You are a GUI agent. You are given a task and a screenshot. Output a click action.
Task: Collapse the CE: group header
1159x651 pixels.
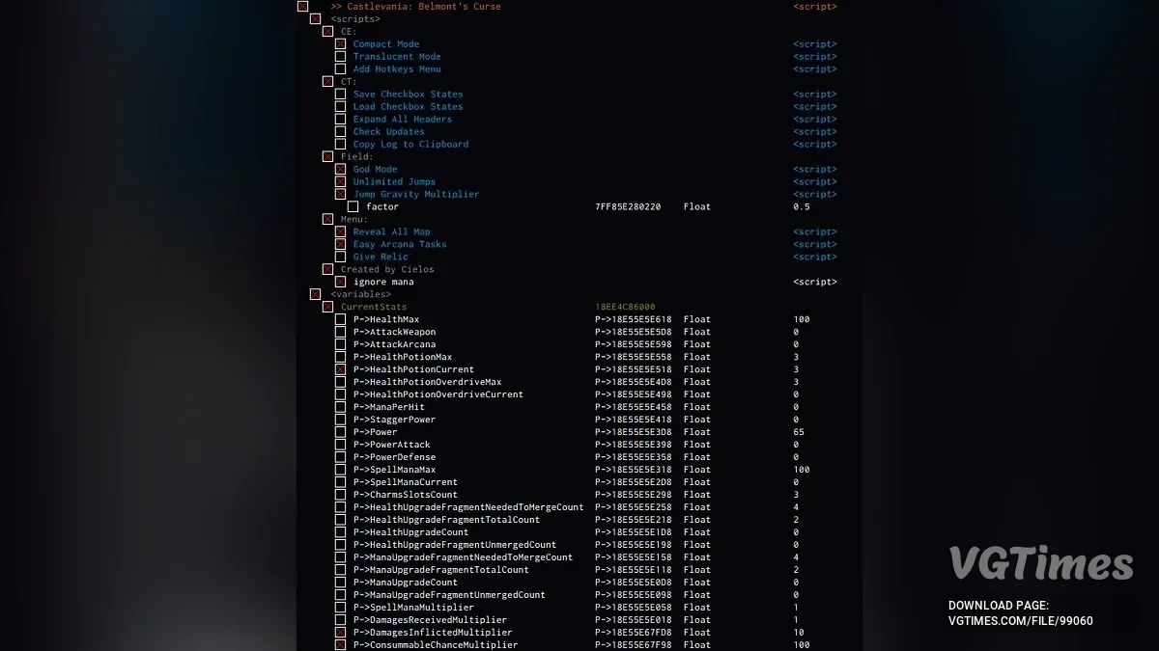coord(327,32)
